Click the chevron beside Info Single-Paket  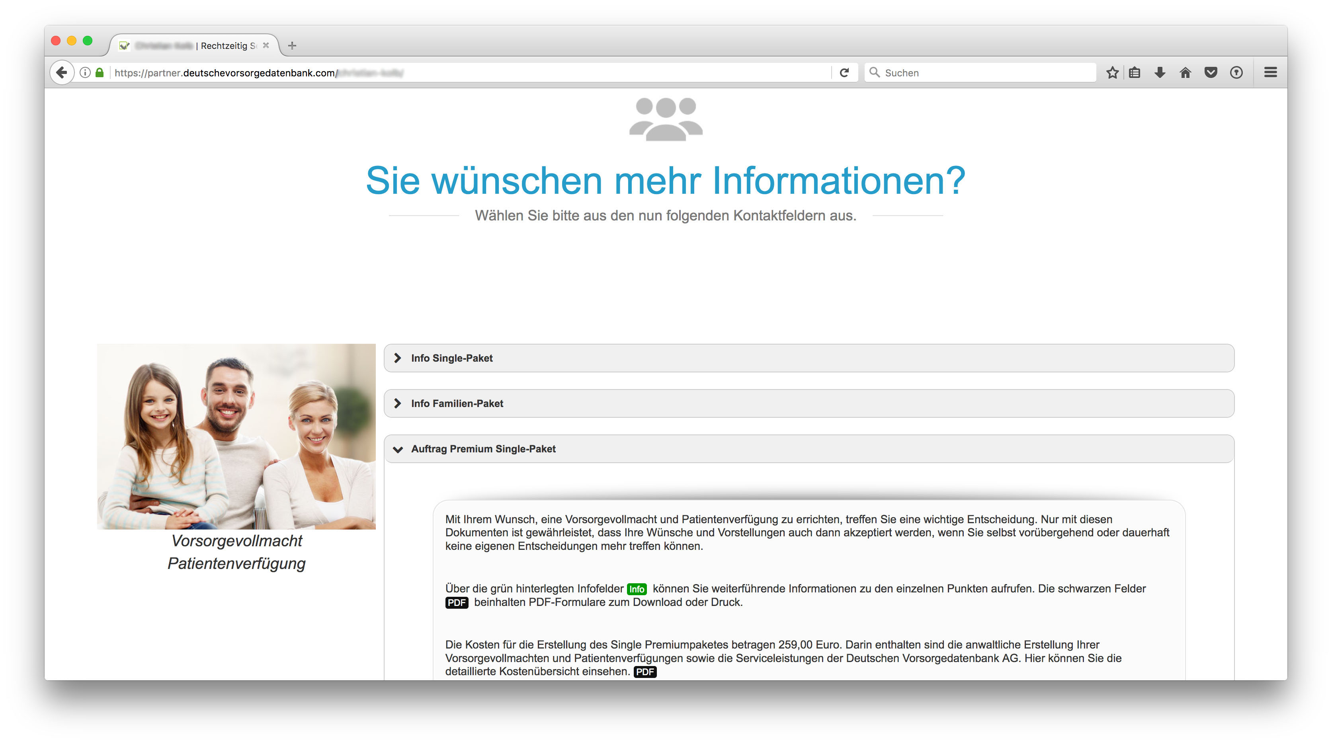coord(397,358)
